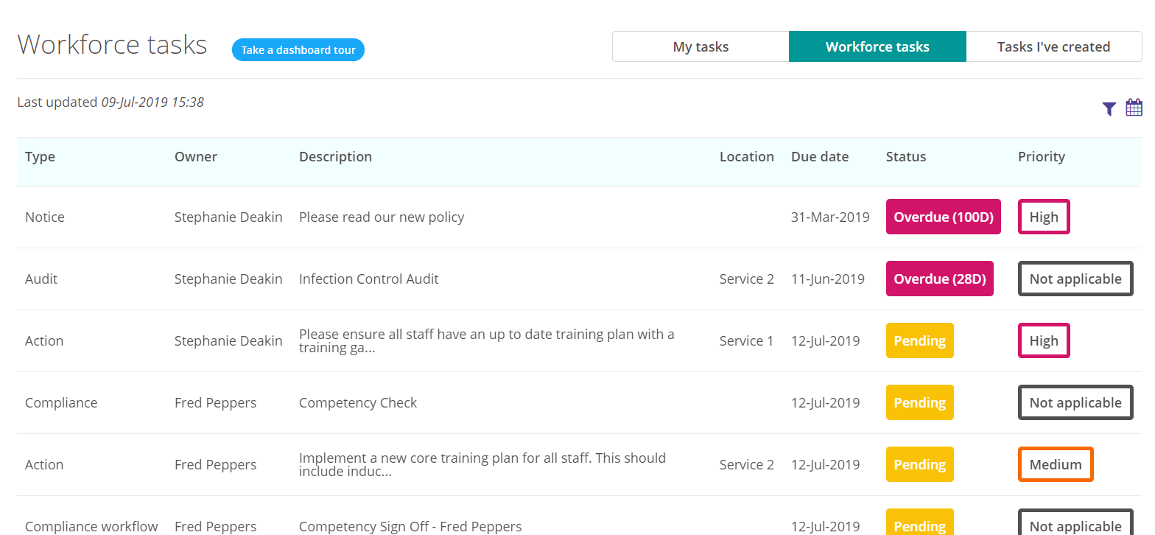1155x535 pixels.
Task: Open Competency Sign Off - Fred Peppers task
Action: pyautogui.click(x=410, y=526)
